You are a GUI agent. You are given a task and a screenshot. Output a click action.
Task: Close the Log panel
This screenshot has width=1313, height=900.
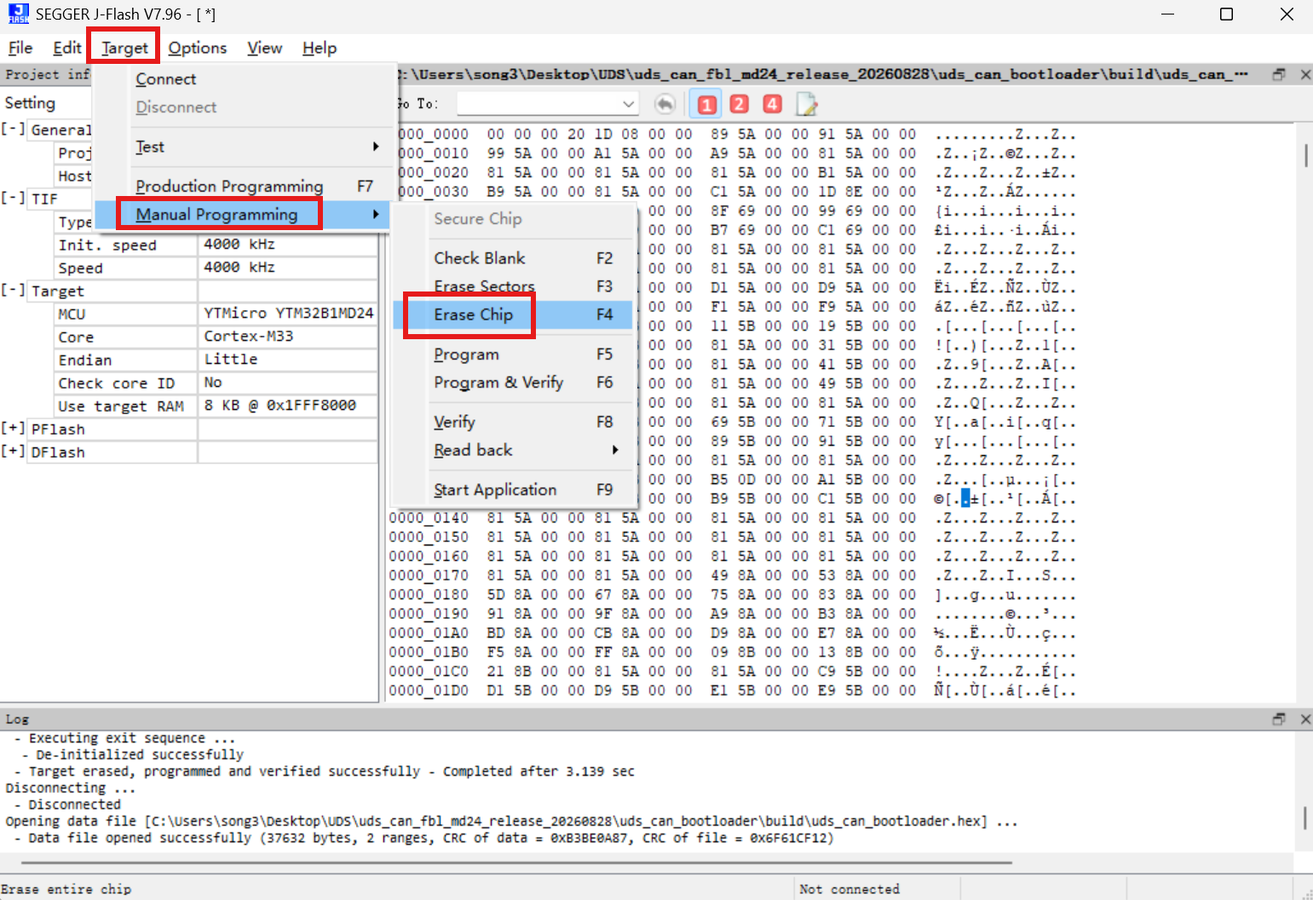coord(1304,719)
